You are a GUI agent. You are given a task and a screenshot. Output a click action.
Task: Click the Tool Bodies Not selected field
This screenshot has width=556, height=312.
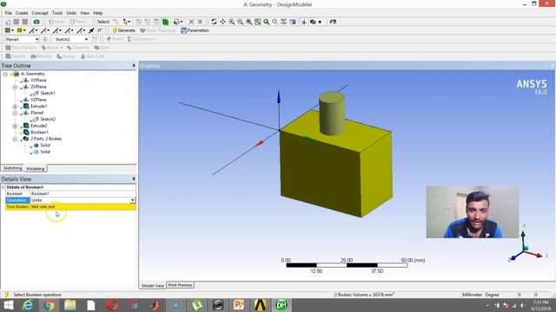click(x=83, y=206)
